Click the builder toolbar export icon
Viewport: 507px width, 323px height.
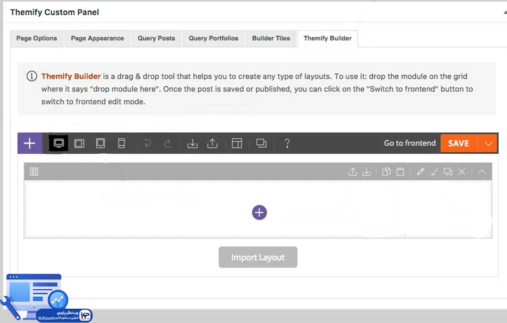click(x=212, y=143)
